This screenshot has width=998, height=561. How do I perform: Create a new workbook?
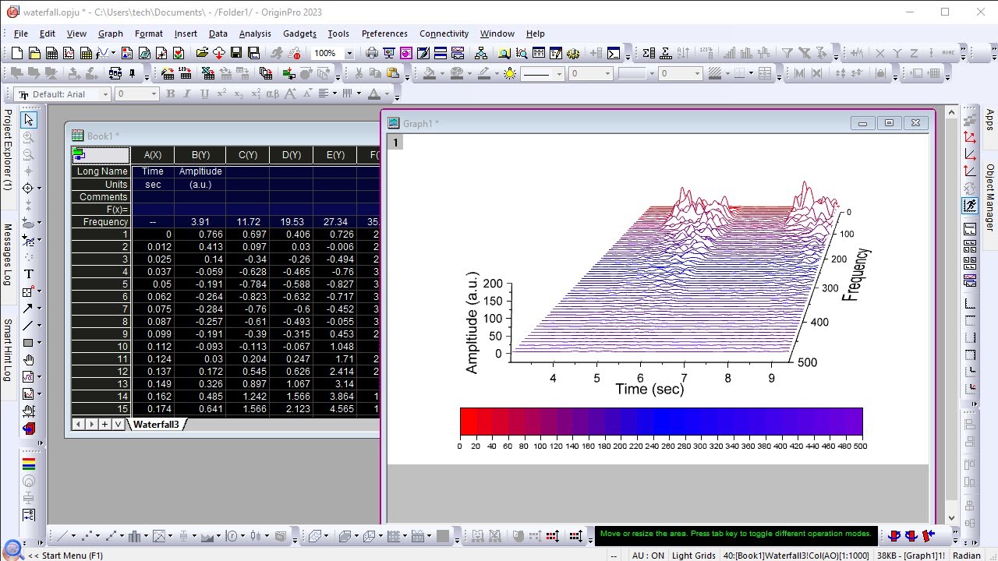pyautogui.click(x=51, y=53)
